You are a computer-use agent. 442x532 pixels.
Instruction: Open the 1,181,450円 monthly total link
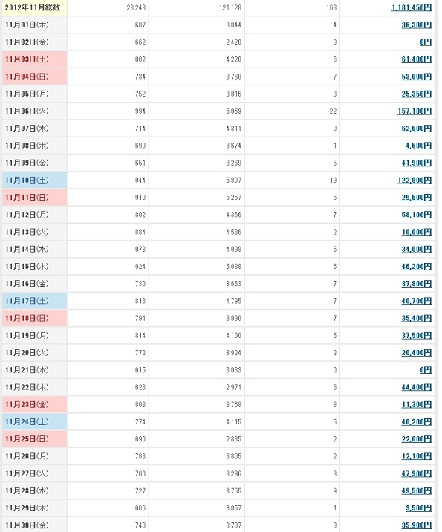coord(412,8)
